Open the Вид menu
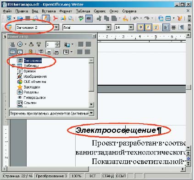The width and height of the screenshot is (194, 180). click(35, 11)
